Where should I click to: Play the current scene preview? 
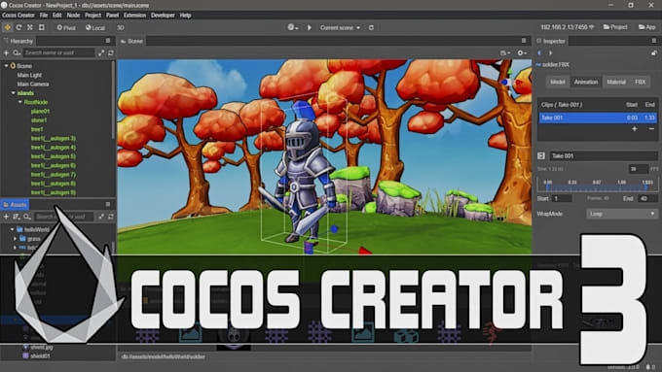coord(309,27)
